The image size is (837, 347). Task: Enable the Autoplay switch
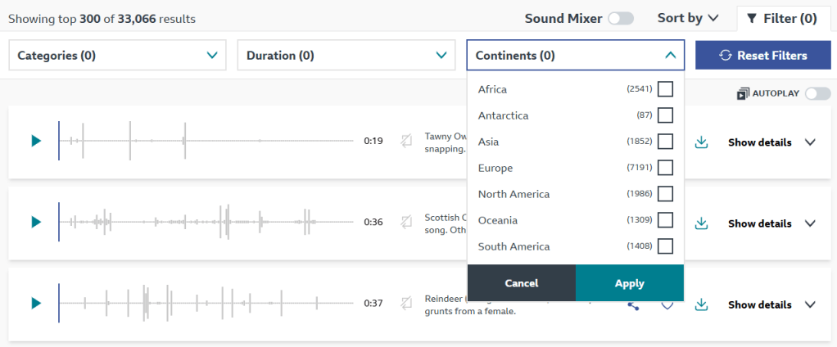(817, 94)
